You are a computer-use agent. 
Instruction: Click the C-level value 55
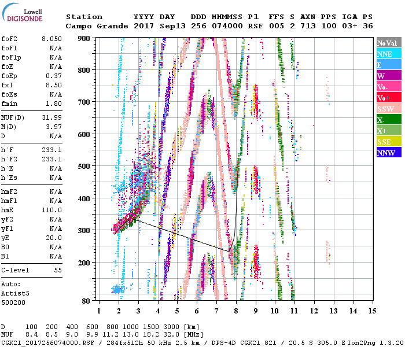[58, 270]
